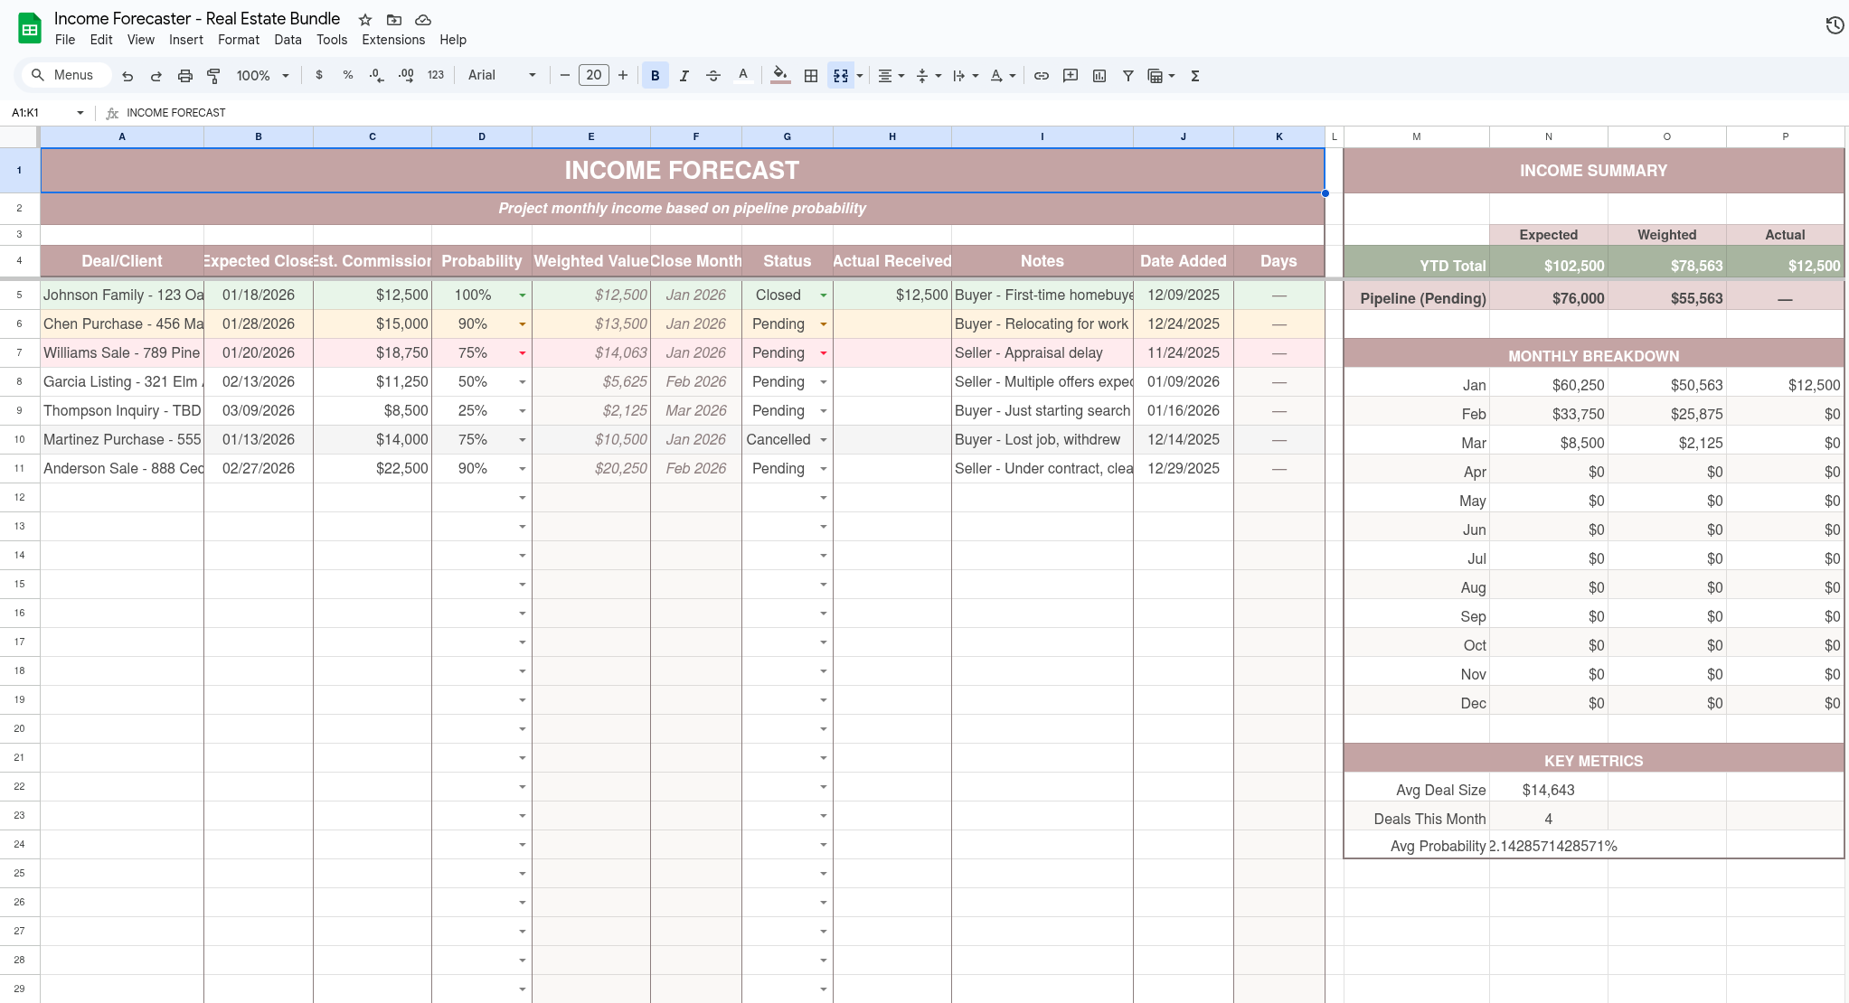The image size is (1849, 1003).
Task: Toggle italic formatting on selection
Action: tap(684, 75)
